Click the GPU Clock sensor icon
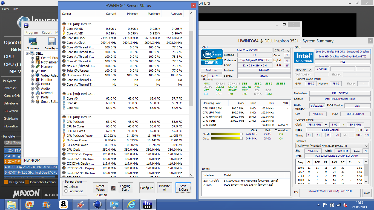 point(64,150)
